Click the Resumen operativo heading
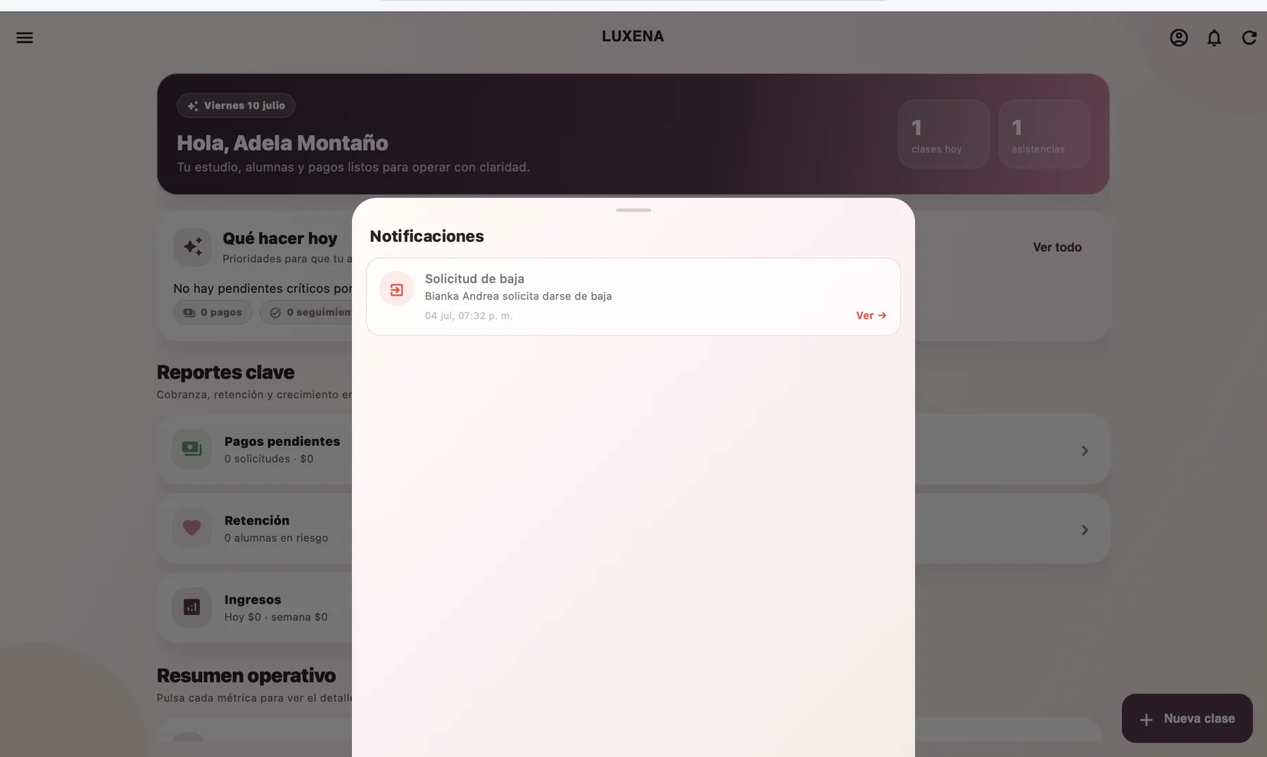Viewport: 1267px width, 757px height. point(246,675)
